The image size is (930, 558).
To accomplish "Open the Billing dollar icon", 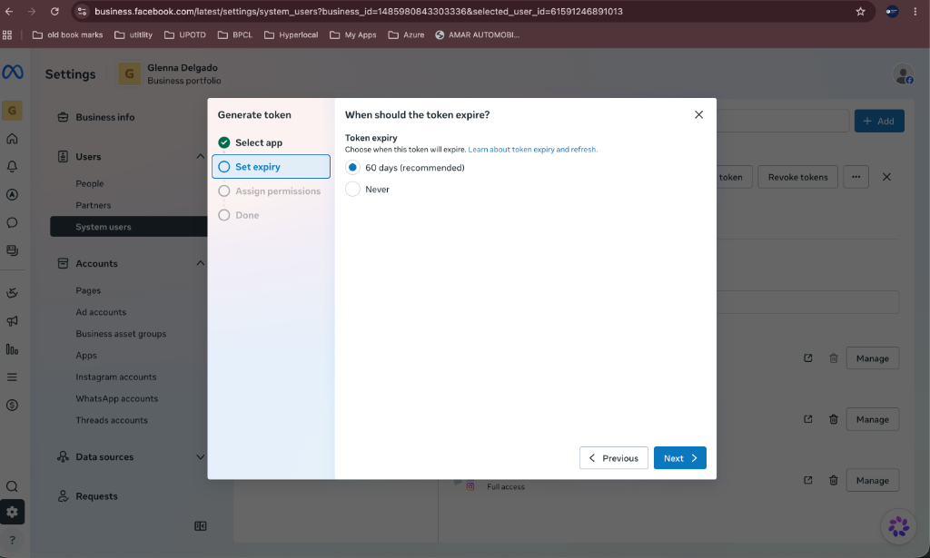I will tap(12, 406).
